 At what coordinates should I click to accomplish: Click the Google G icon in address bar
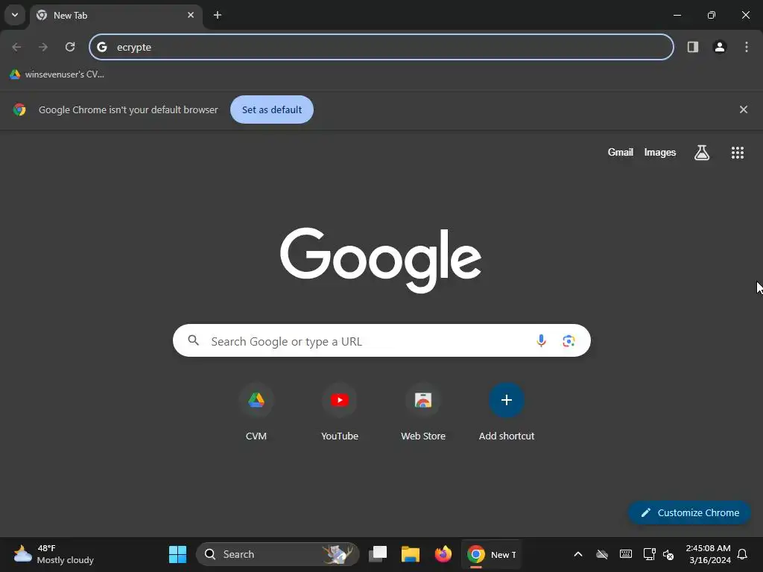(101, 47)
